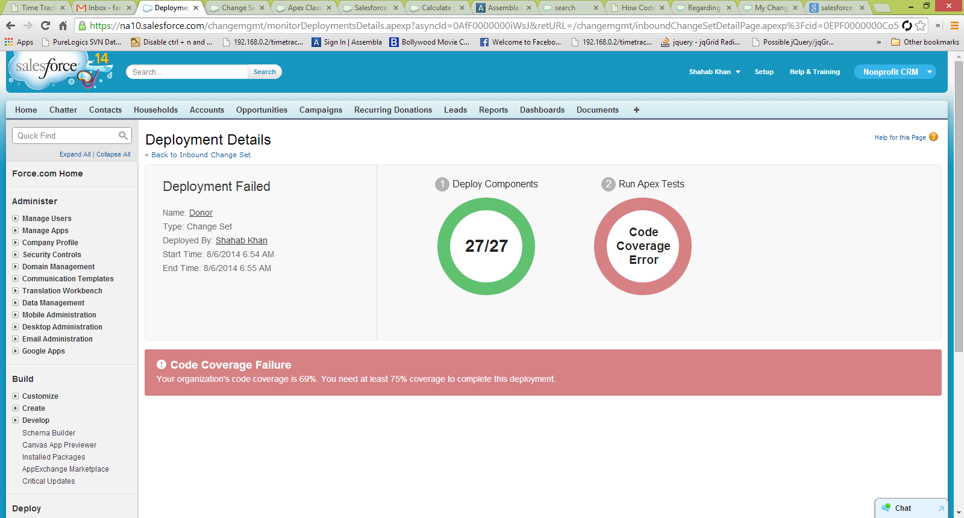Screen dimensions: 964x518
Task: Click the Code Coverage Error ring
Action: (x=643, y=246)
